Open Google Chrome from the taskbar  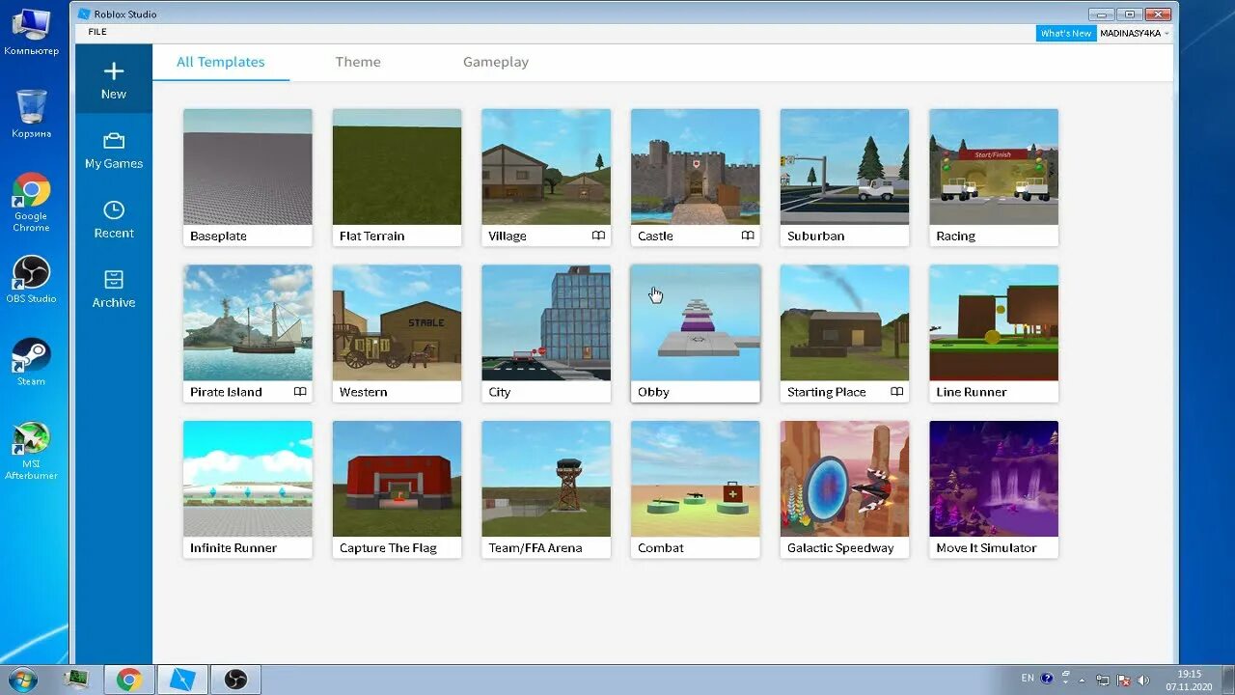129,679
